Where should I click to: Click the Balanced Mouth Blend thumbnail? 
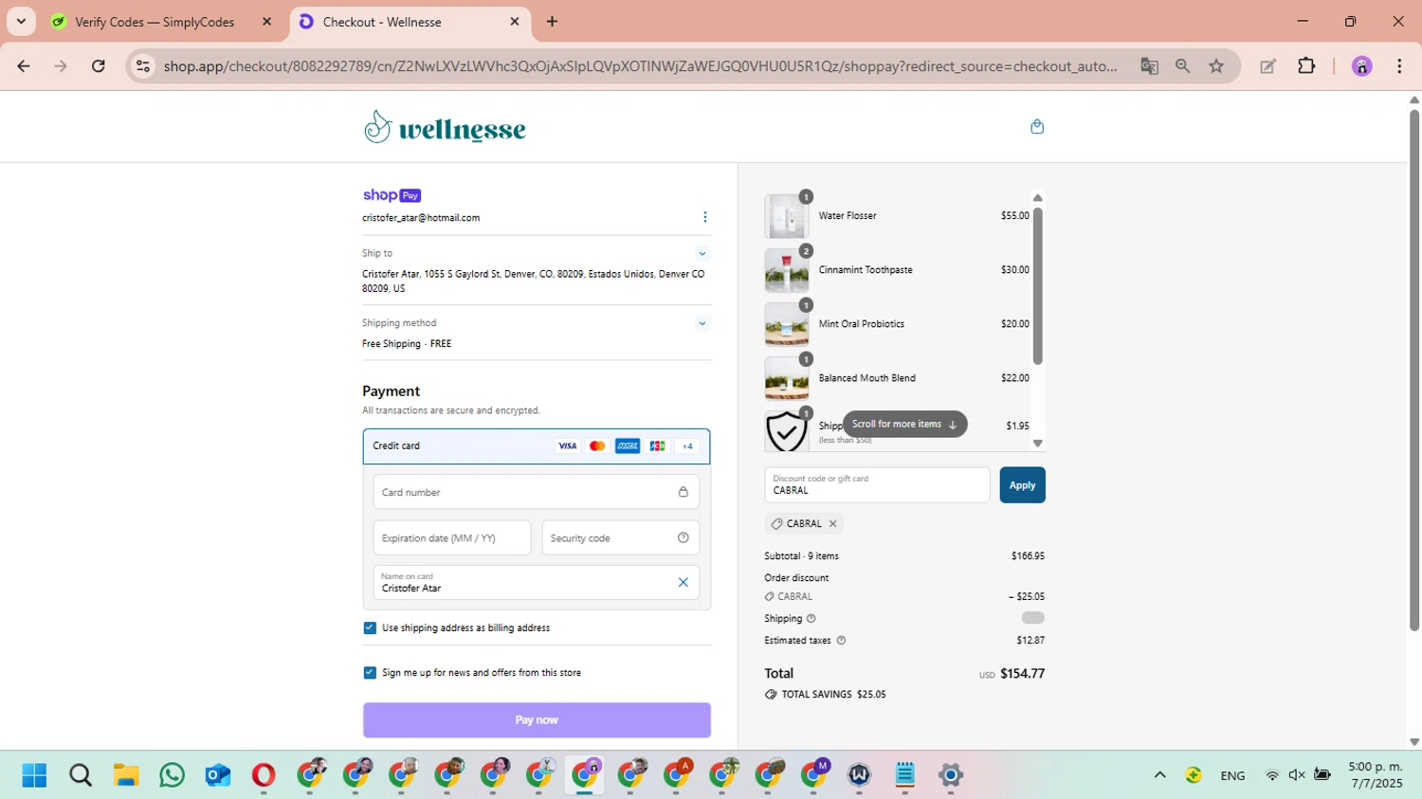pos(787,379)
